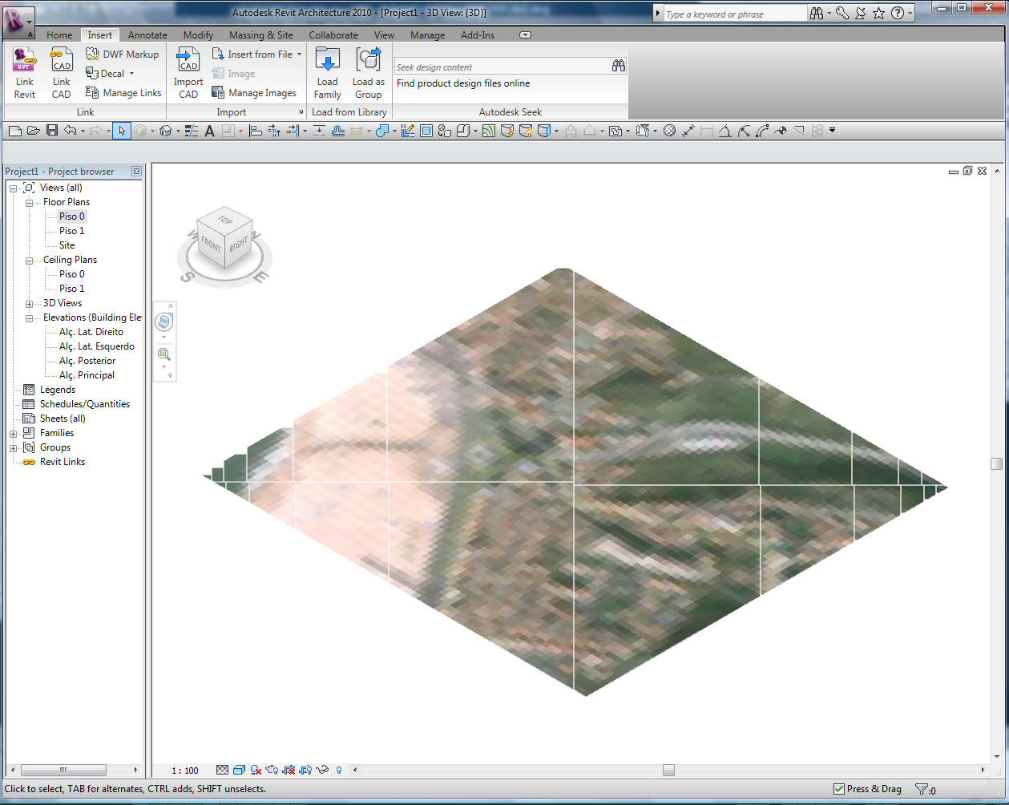This screenshot has height=805, width=1009.
Task: Switch to the Annotate ribbon tab
Action: (147, 35)
